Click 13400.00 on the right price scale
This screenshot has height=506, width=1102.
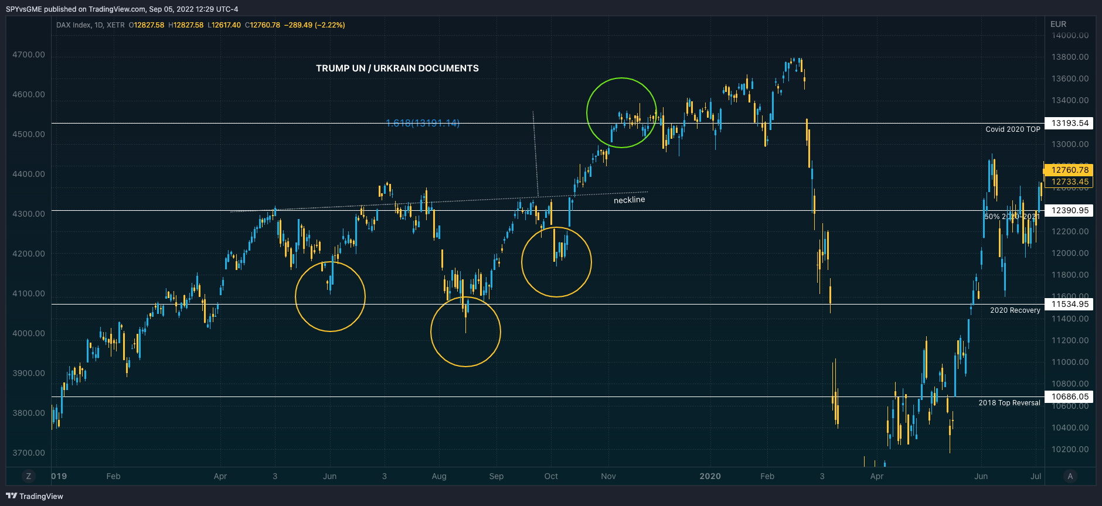pos(1070,100)
